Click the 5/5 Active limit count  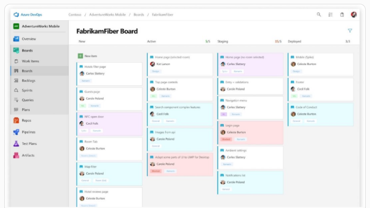(x=208, y=41)
